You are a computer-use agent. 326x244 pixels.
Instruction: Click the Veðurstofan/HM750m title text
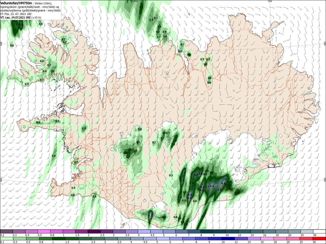click(16, 3)
